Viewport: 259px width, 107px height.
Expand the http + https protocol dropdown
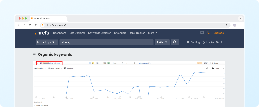[x=47, y=42]
